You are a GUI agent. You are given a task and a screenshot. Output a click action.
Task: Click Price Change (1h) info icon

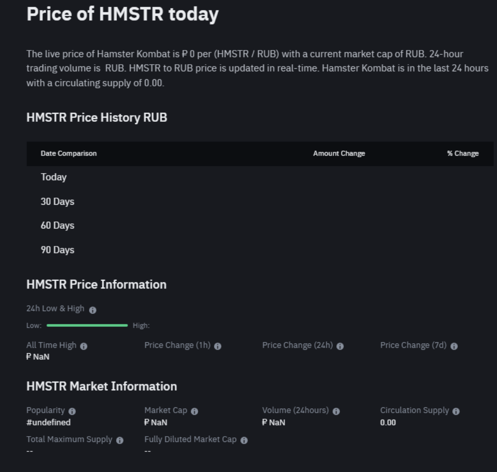point(218,346)
